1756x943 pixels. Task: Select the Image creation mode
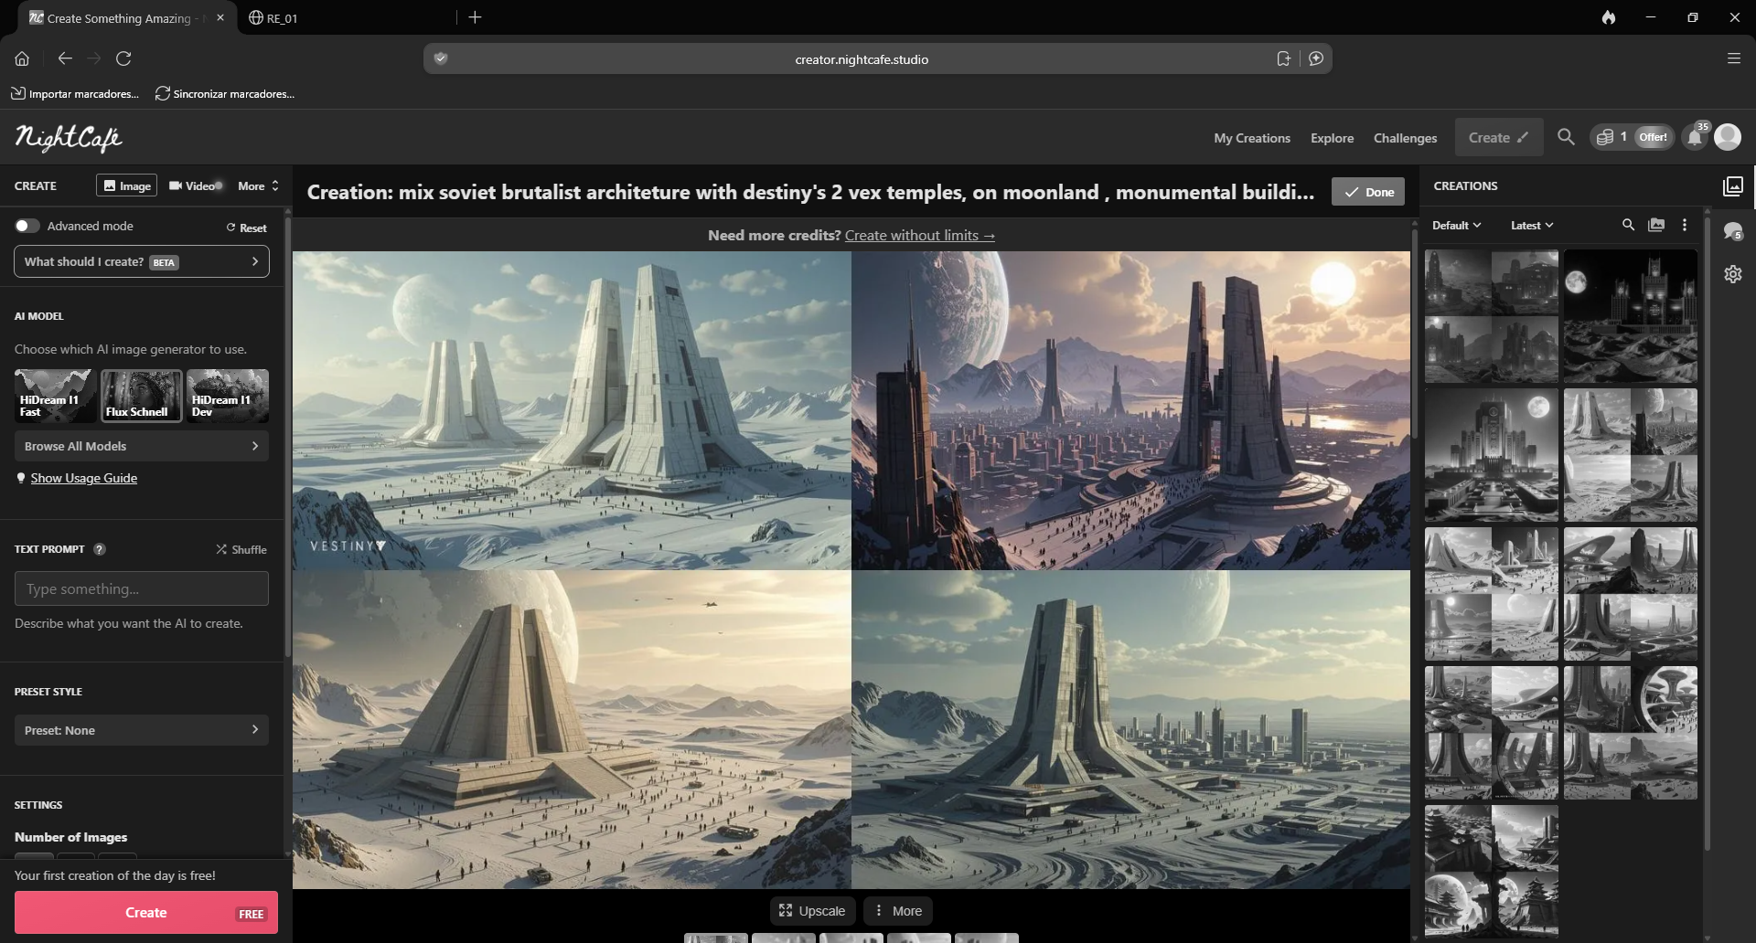tap(126, 185)
